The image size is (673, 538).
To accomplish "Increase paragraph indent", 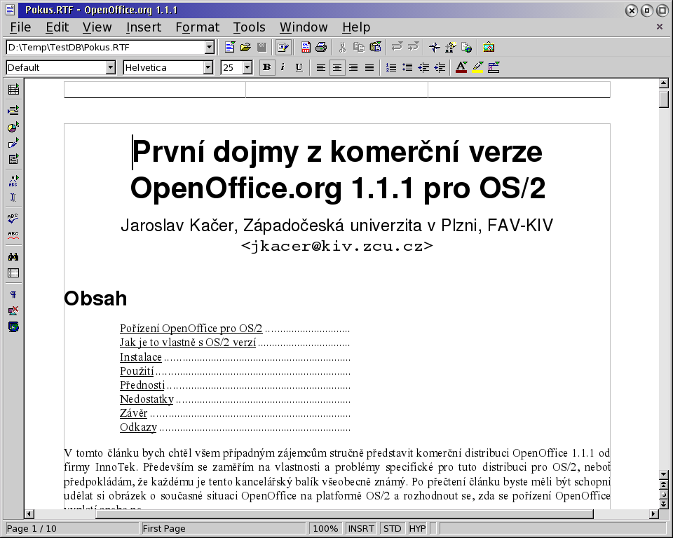I will tap(440, 67).
